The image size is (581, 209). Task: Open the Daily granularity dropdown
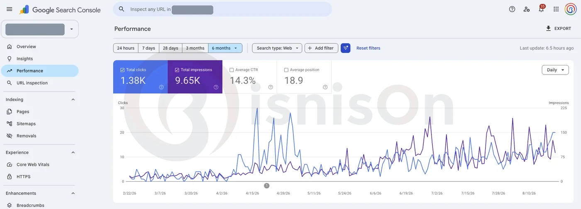tap(555, 70)
